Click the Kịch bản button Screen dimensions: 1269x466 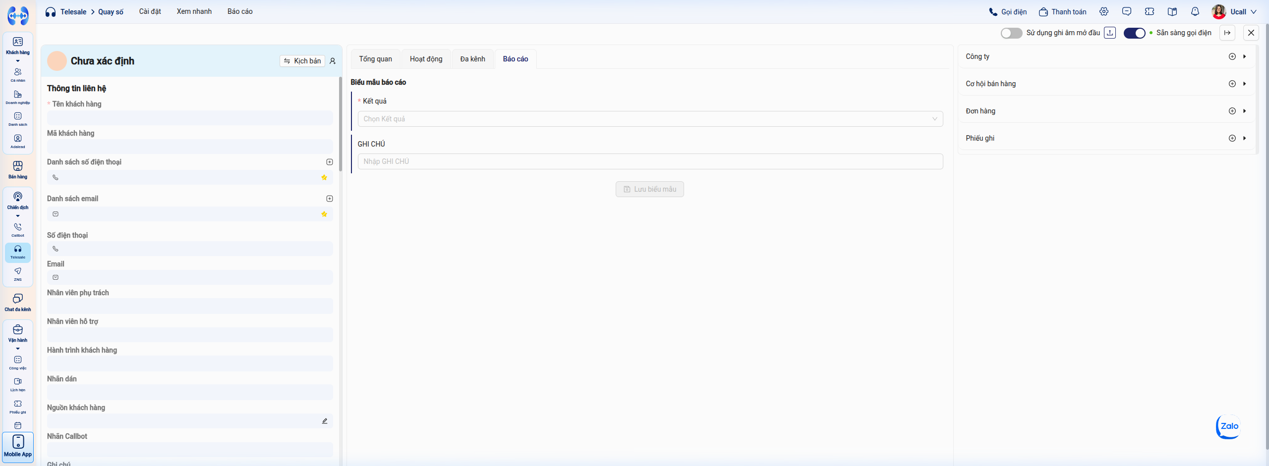click(x=302, y=61)
